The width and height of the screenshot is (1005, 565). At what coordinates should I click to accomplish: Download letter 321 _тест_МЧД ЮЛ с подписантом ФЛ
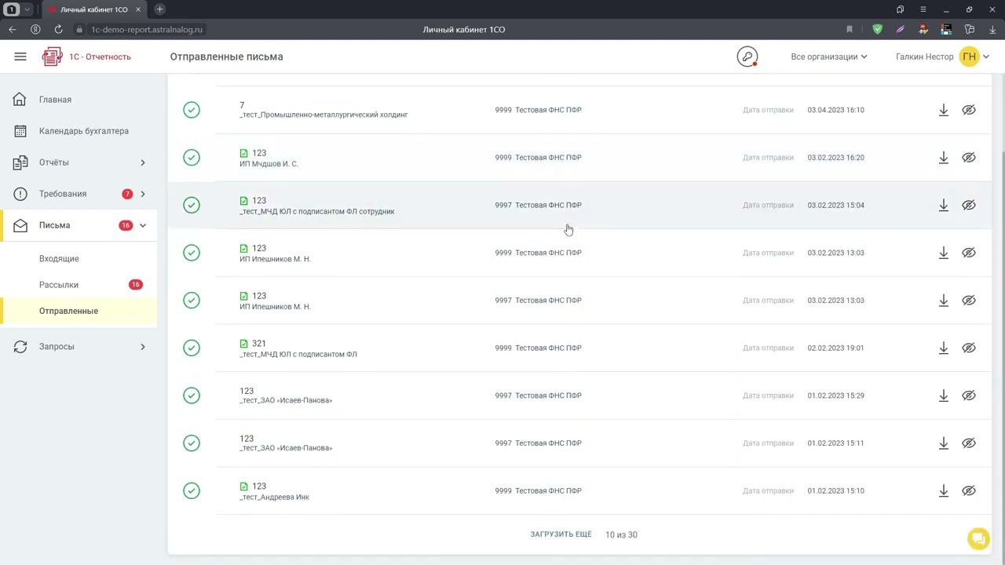point(944,348)
